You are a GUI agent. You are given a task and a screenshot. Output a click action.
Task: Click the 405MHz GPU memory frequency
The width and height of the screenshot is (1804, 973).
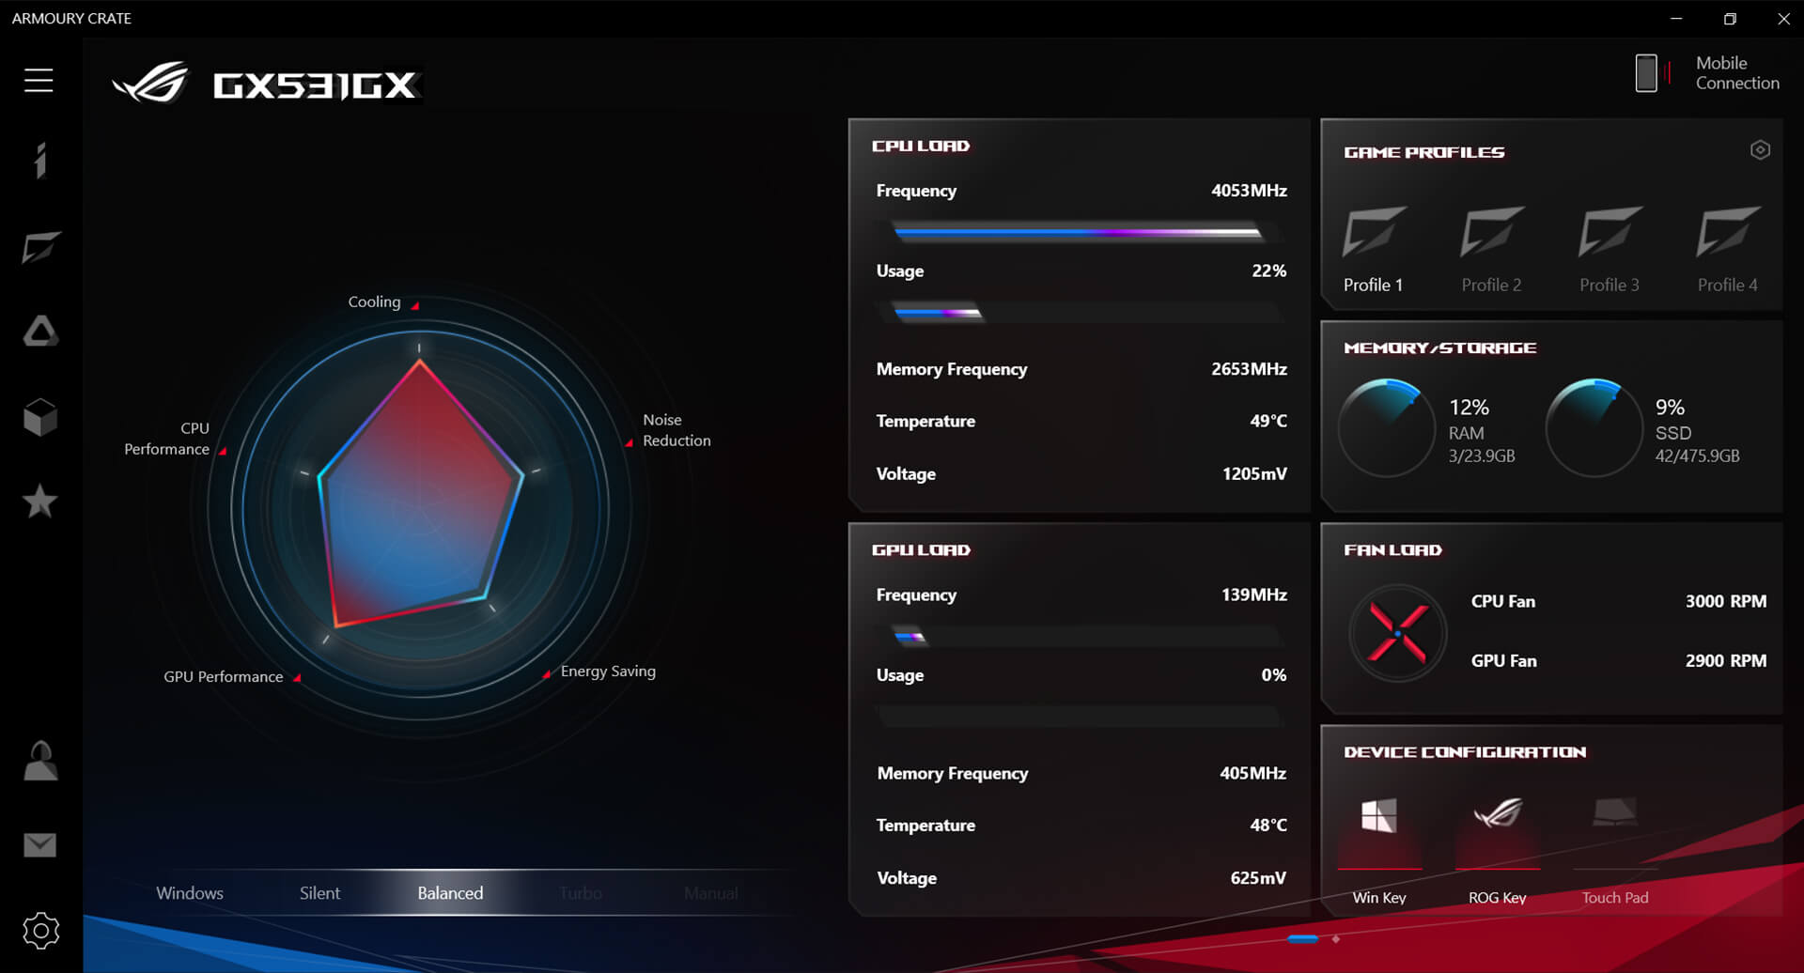tap(1252, 773)
